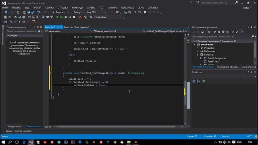This screenshot has width=258, height=145.
Task: Click the Windows Start button
Action: (x=3, y=142)
